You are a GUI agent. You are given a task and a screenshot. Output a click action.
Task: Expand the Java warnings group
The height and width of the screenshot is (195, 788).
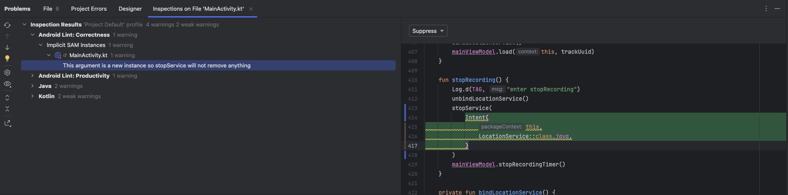pyautogui.click(x=33, y=86)
